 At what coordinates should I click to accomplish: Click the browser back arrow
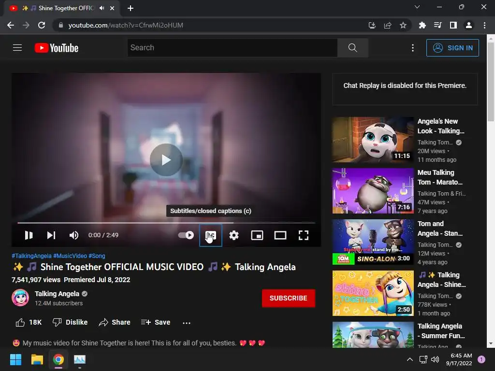pyautogui.click(x=11, y=25)
